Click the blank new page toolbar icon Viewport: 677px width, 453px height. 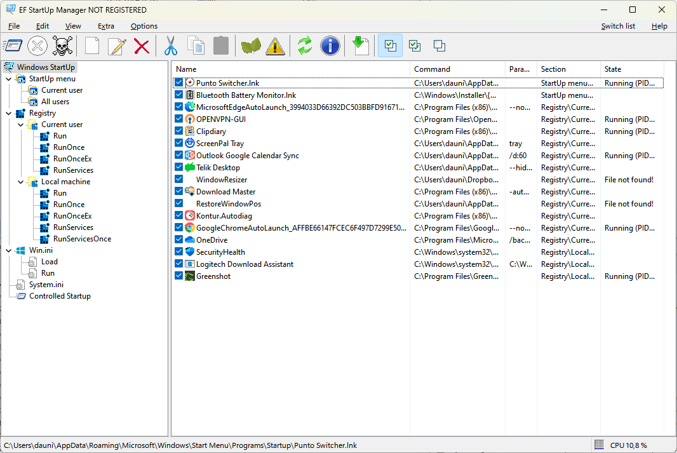click(92, 46)
